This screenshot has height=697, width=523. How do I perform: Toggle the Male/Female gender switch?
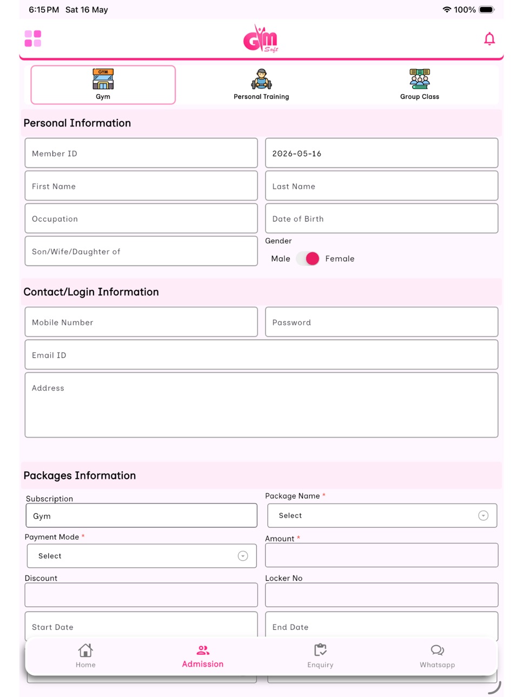click(x=308, y=259)
